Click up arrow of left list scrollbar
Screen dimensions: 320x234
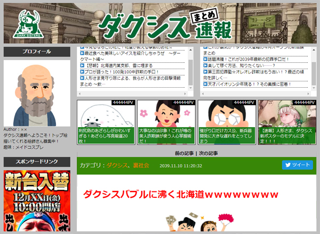point(190,49)
